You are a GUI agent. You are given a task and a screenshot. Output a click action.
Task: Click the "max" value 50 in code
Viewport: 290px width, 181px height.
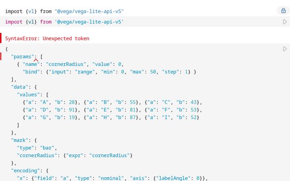pyautogui.click(x=153, y=71)
